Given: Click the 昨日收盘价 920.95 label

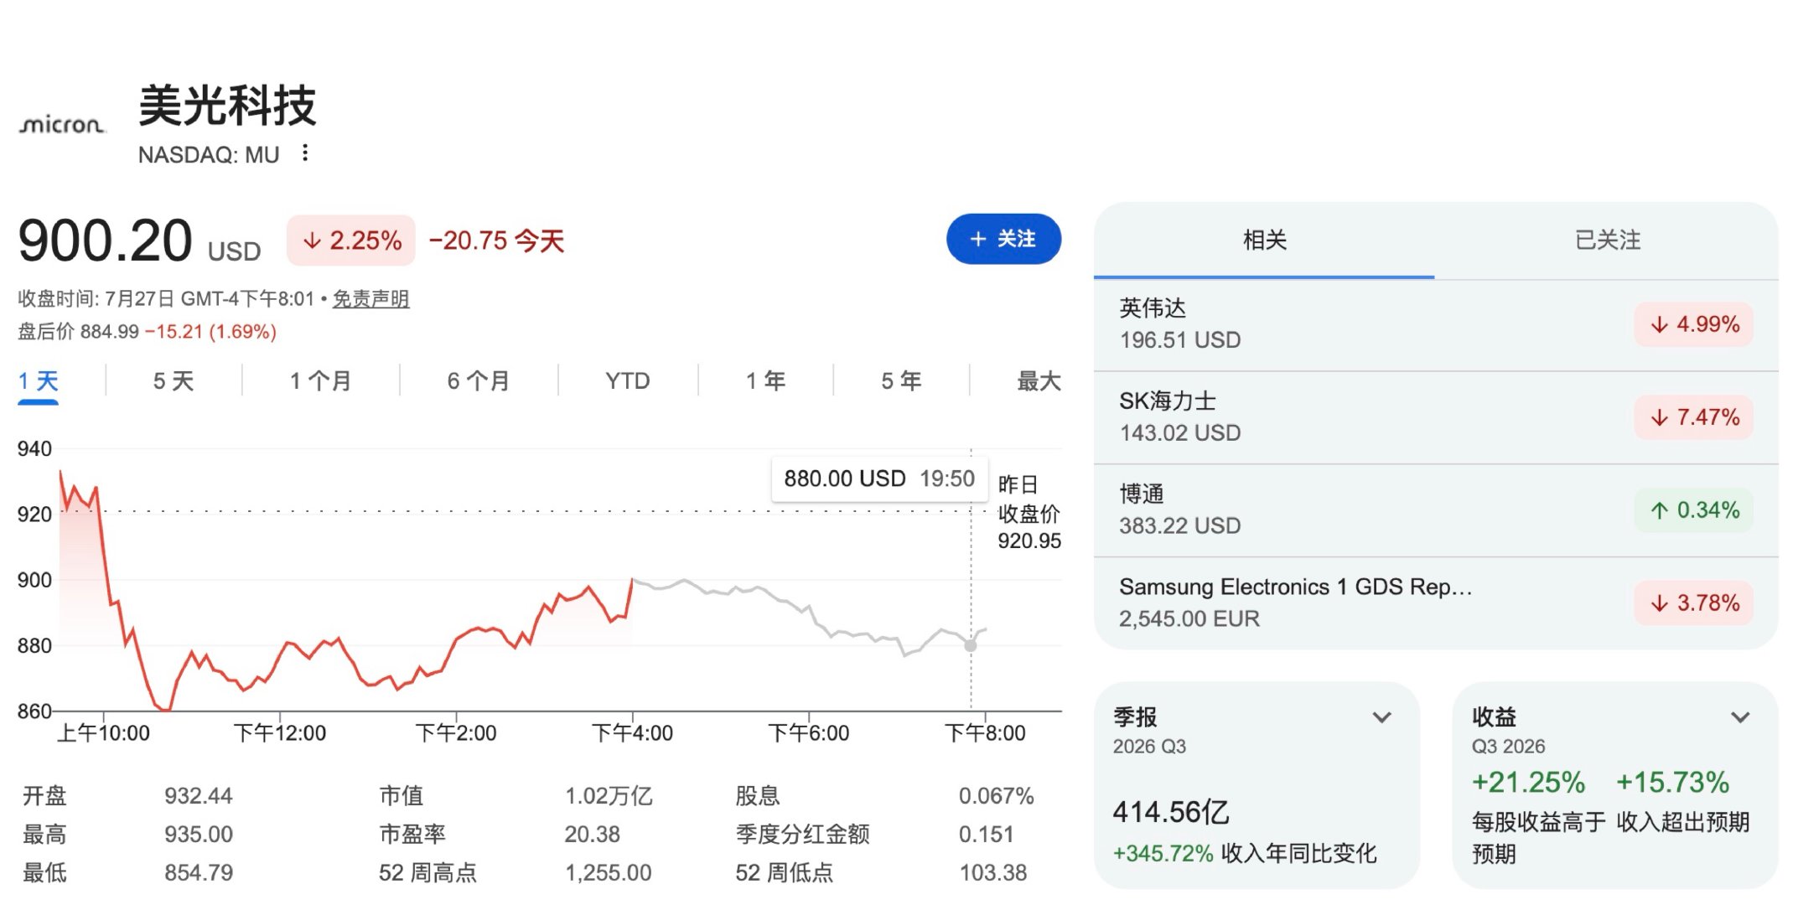Looking at the screenshot, I should [x=1029, y=513].
